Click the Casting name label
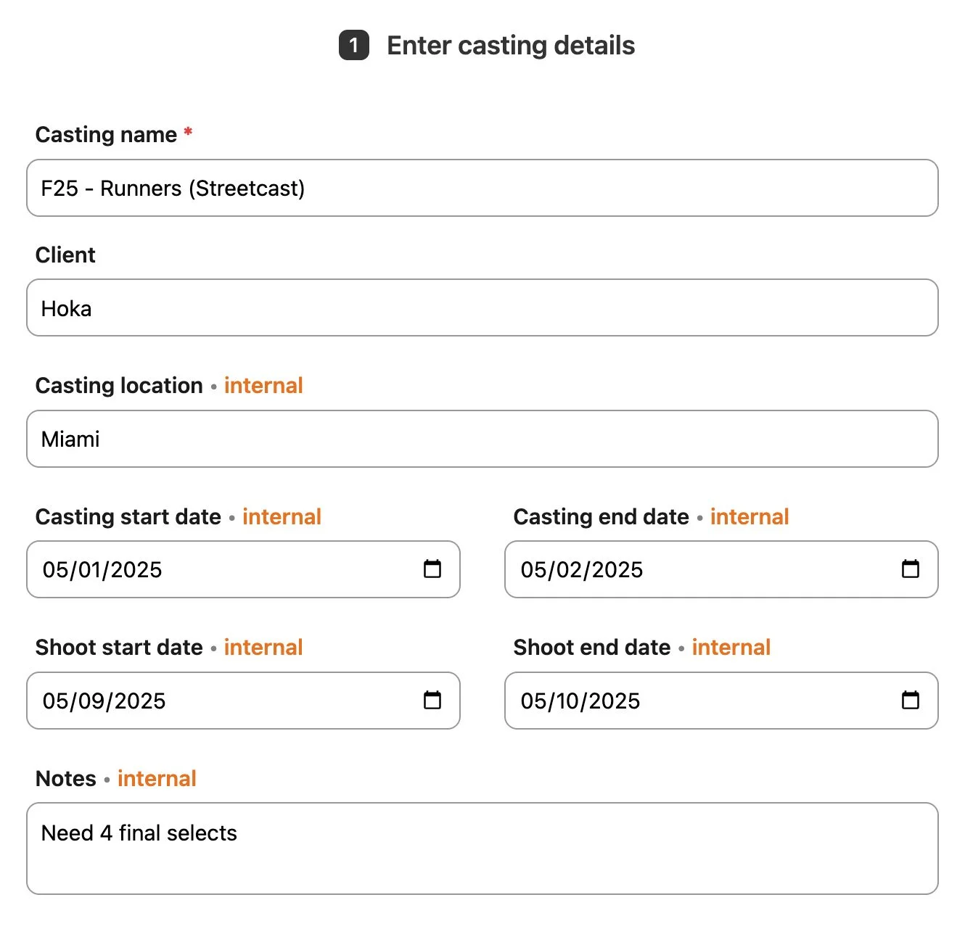 click(x=106, y=135)
